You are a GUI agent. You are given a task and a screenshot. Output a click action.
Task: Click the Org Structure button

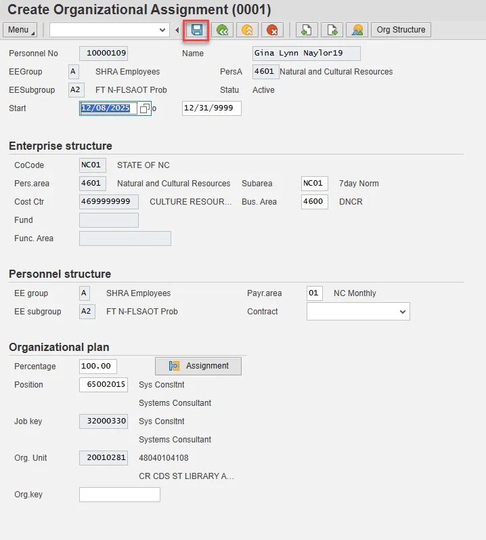401,30
